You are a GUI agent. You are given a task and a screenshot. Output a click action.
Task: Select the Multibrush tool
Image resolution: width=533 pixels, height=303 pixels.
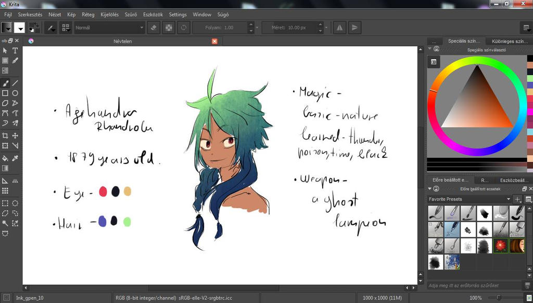coord(15,123)
